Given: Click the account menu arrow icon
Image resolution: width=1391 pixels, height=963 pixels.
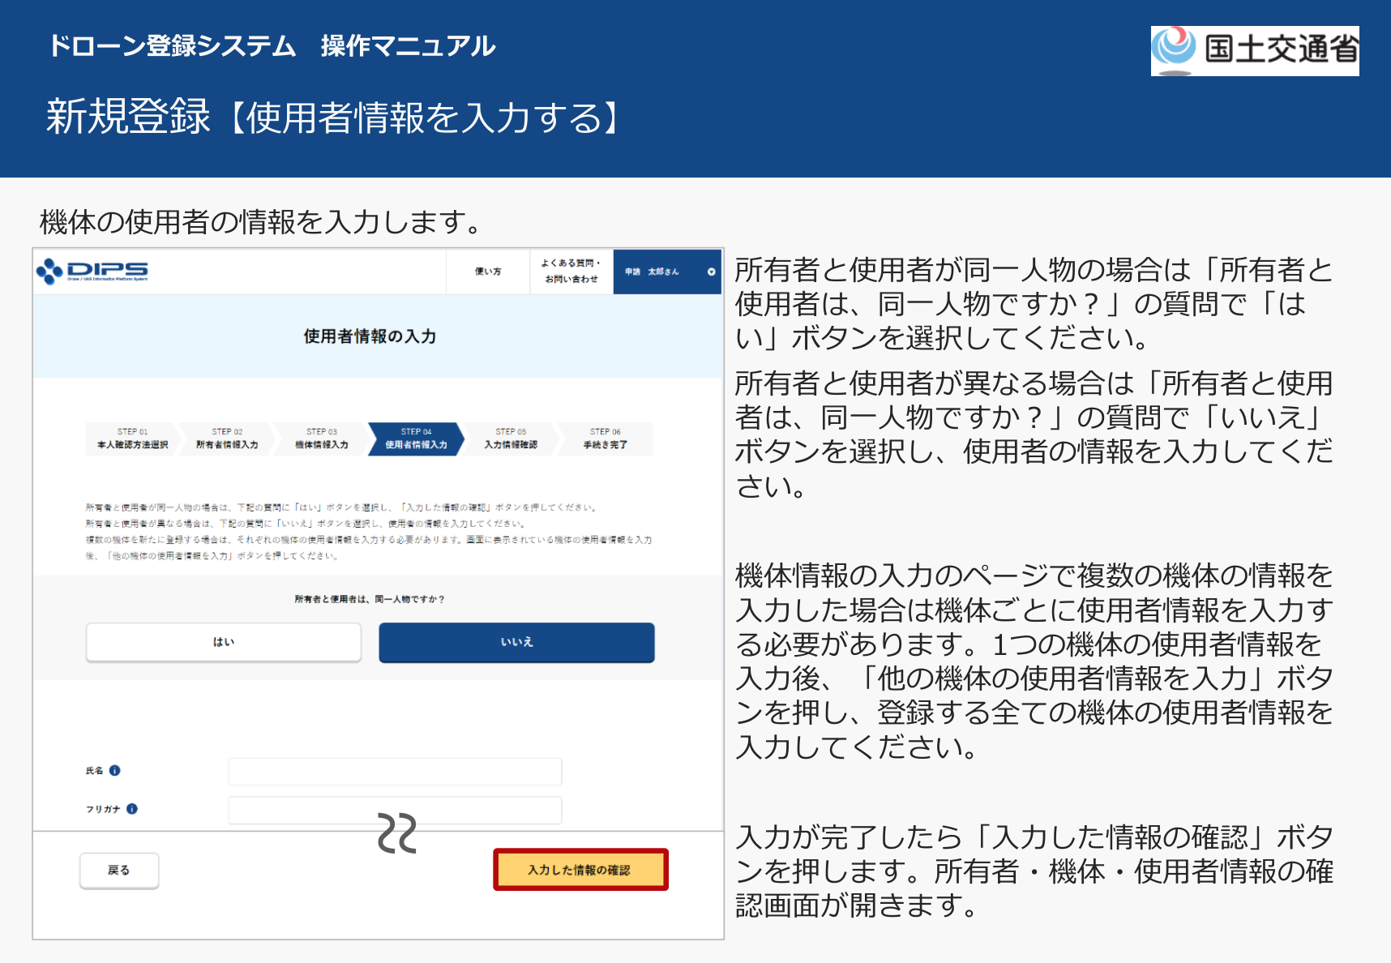Looking at the screenshot, I should (711, 272).
